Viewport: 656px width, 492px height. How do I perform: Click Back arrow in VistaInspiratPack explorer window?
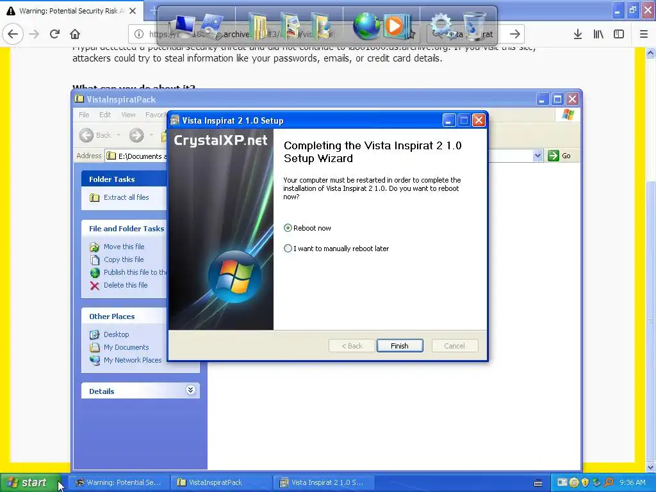[86, 135]
